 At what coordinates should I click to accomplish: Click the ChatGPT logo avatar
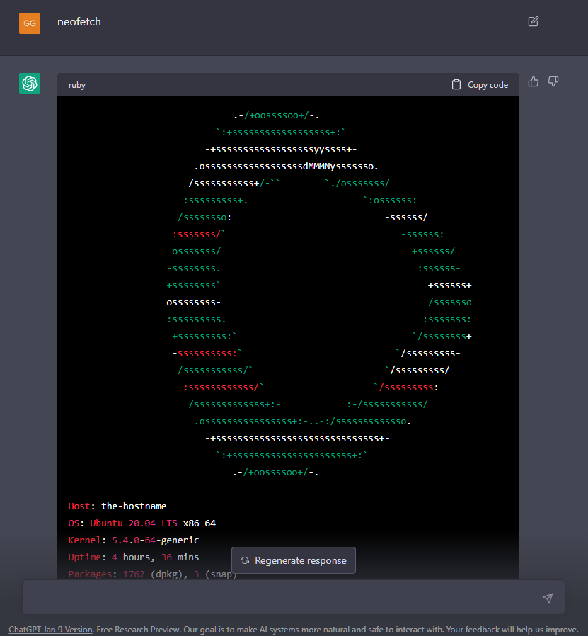tap(30, 84)
